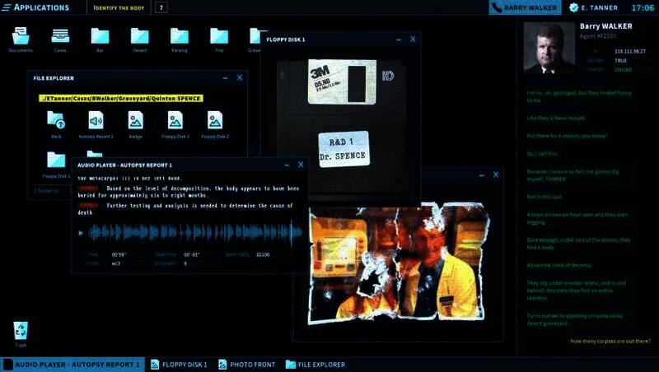This screenshot has height=372, width=659.
Task: Seek within the audio waveform
Action: pos(189,233)
